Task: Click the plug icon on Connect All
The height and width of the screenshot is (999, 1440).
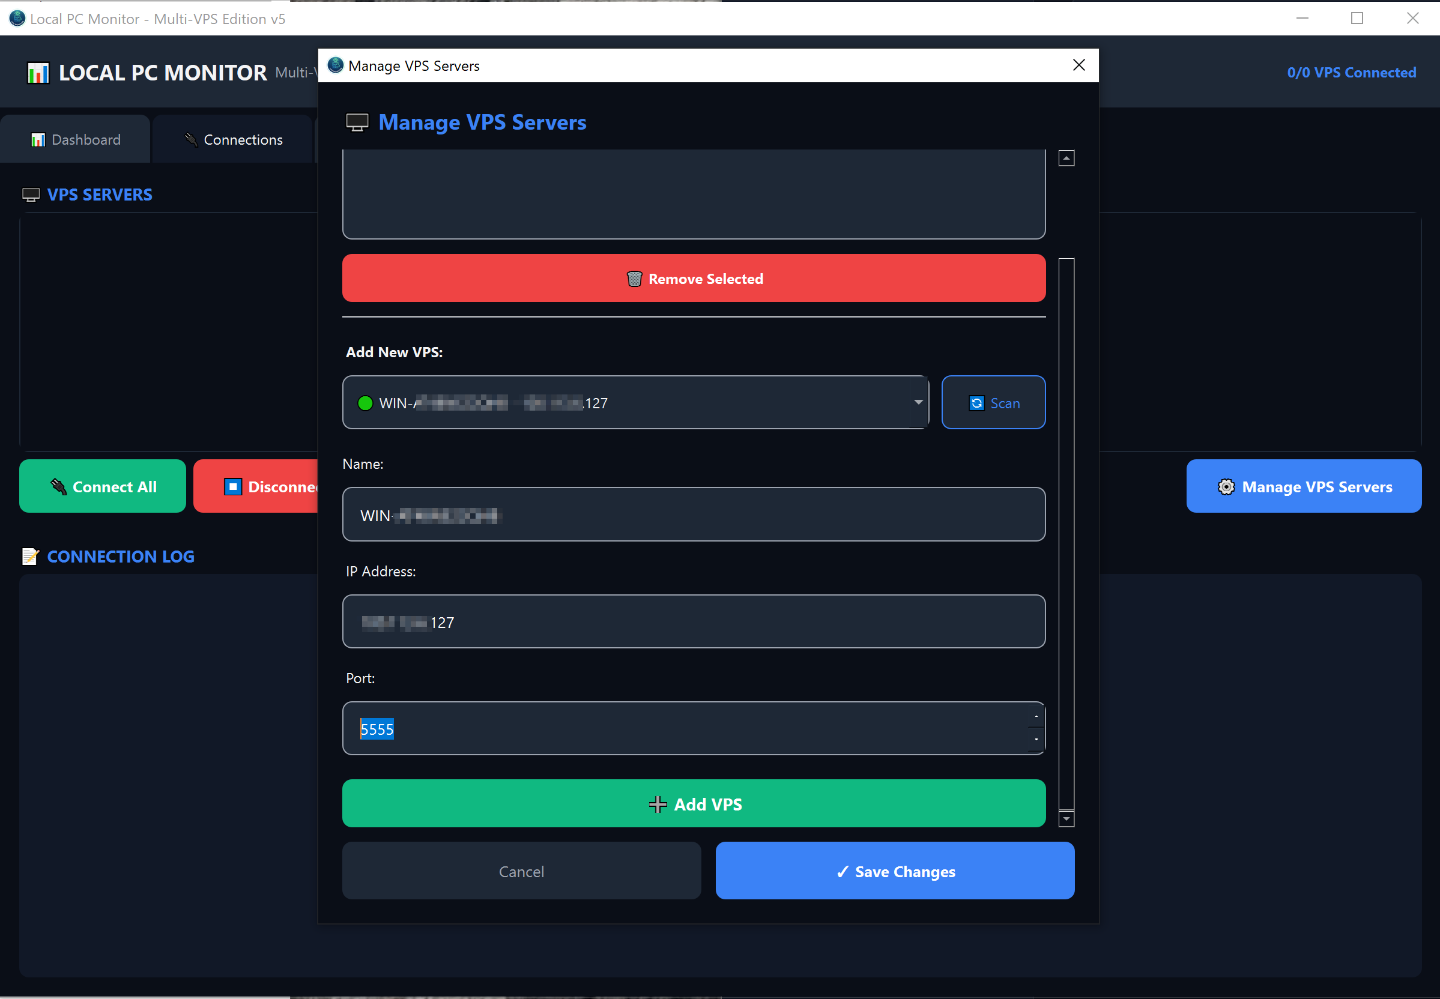Action: pos(59,487)
